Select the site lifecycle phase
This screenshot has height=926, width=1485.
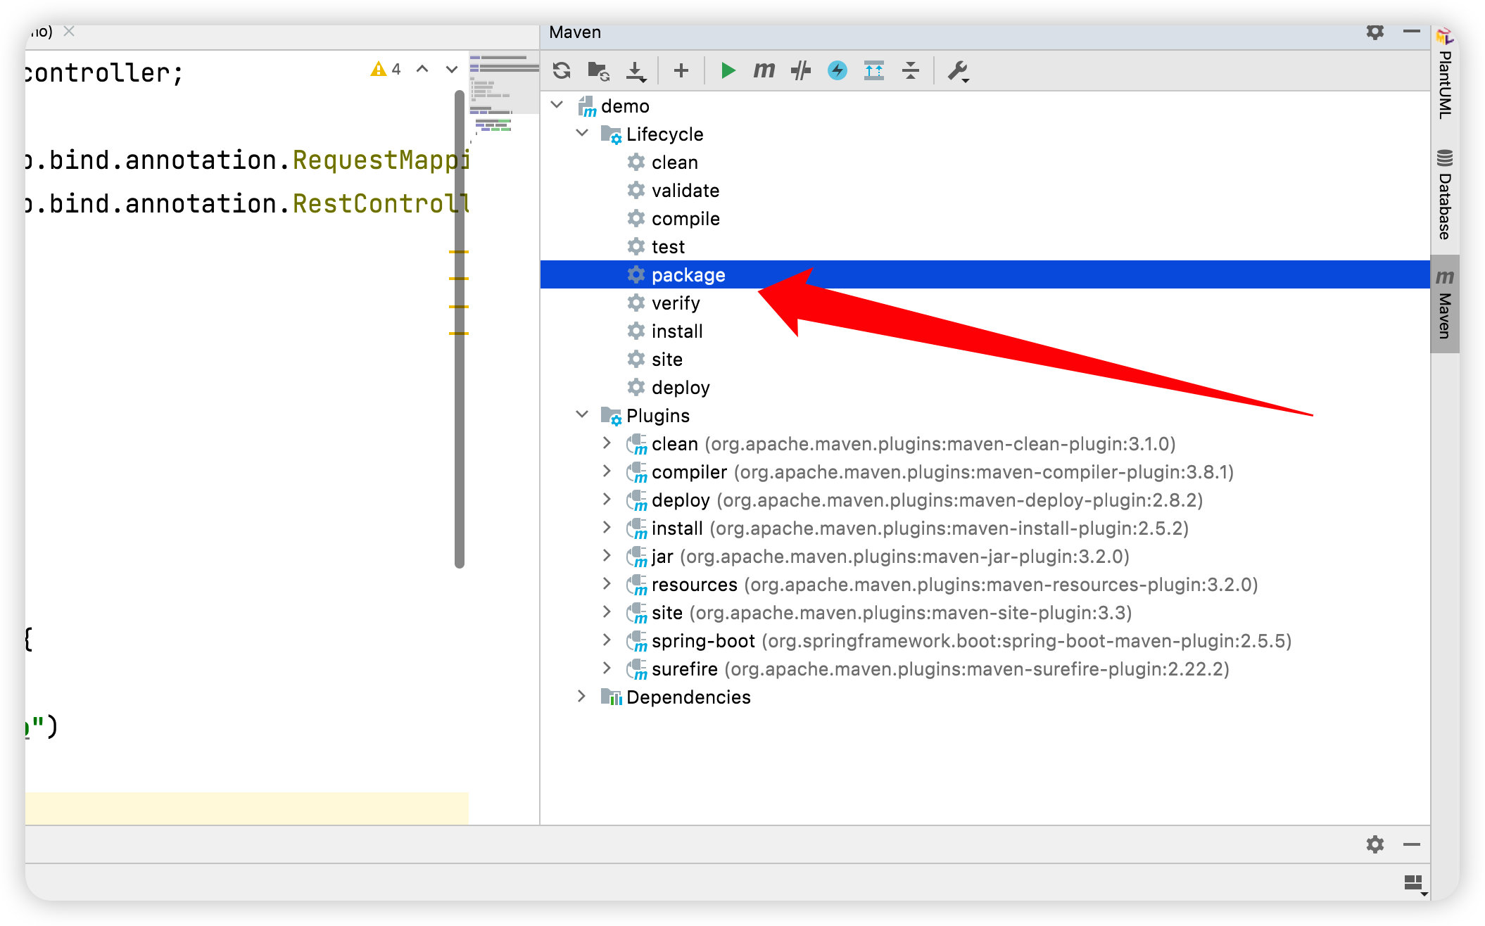click(x=666, y=360)
